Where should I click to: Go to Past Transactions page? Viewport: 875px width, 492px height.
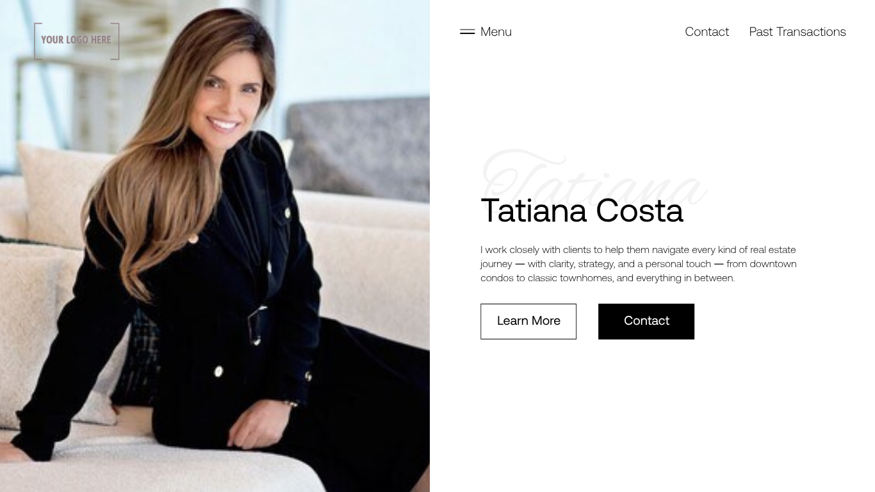tap(797, 31)
